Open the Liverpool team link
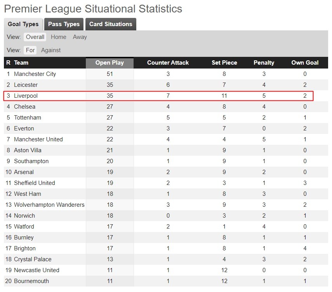This screenshot has height=292, width=332. click(26, 96)
